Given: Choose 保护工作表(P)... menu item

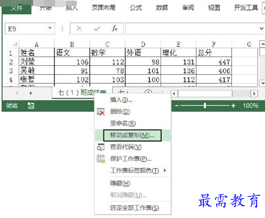Looking at the screenshot, I should click(132, 159).
